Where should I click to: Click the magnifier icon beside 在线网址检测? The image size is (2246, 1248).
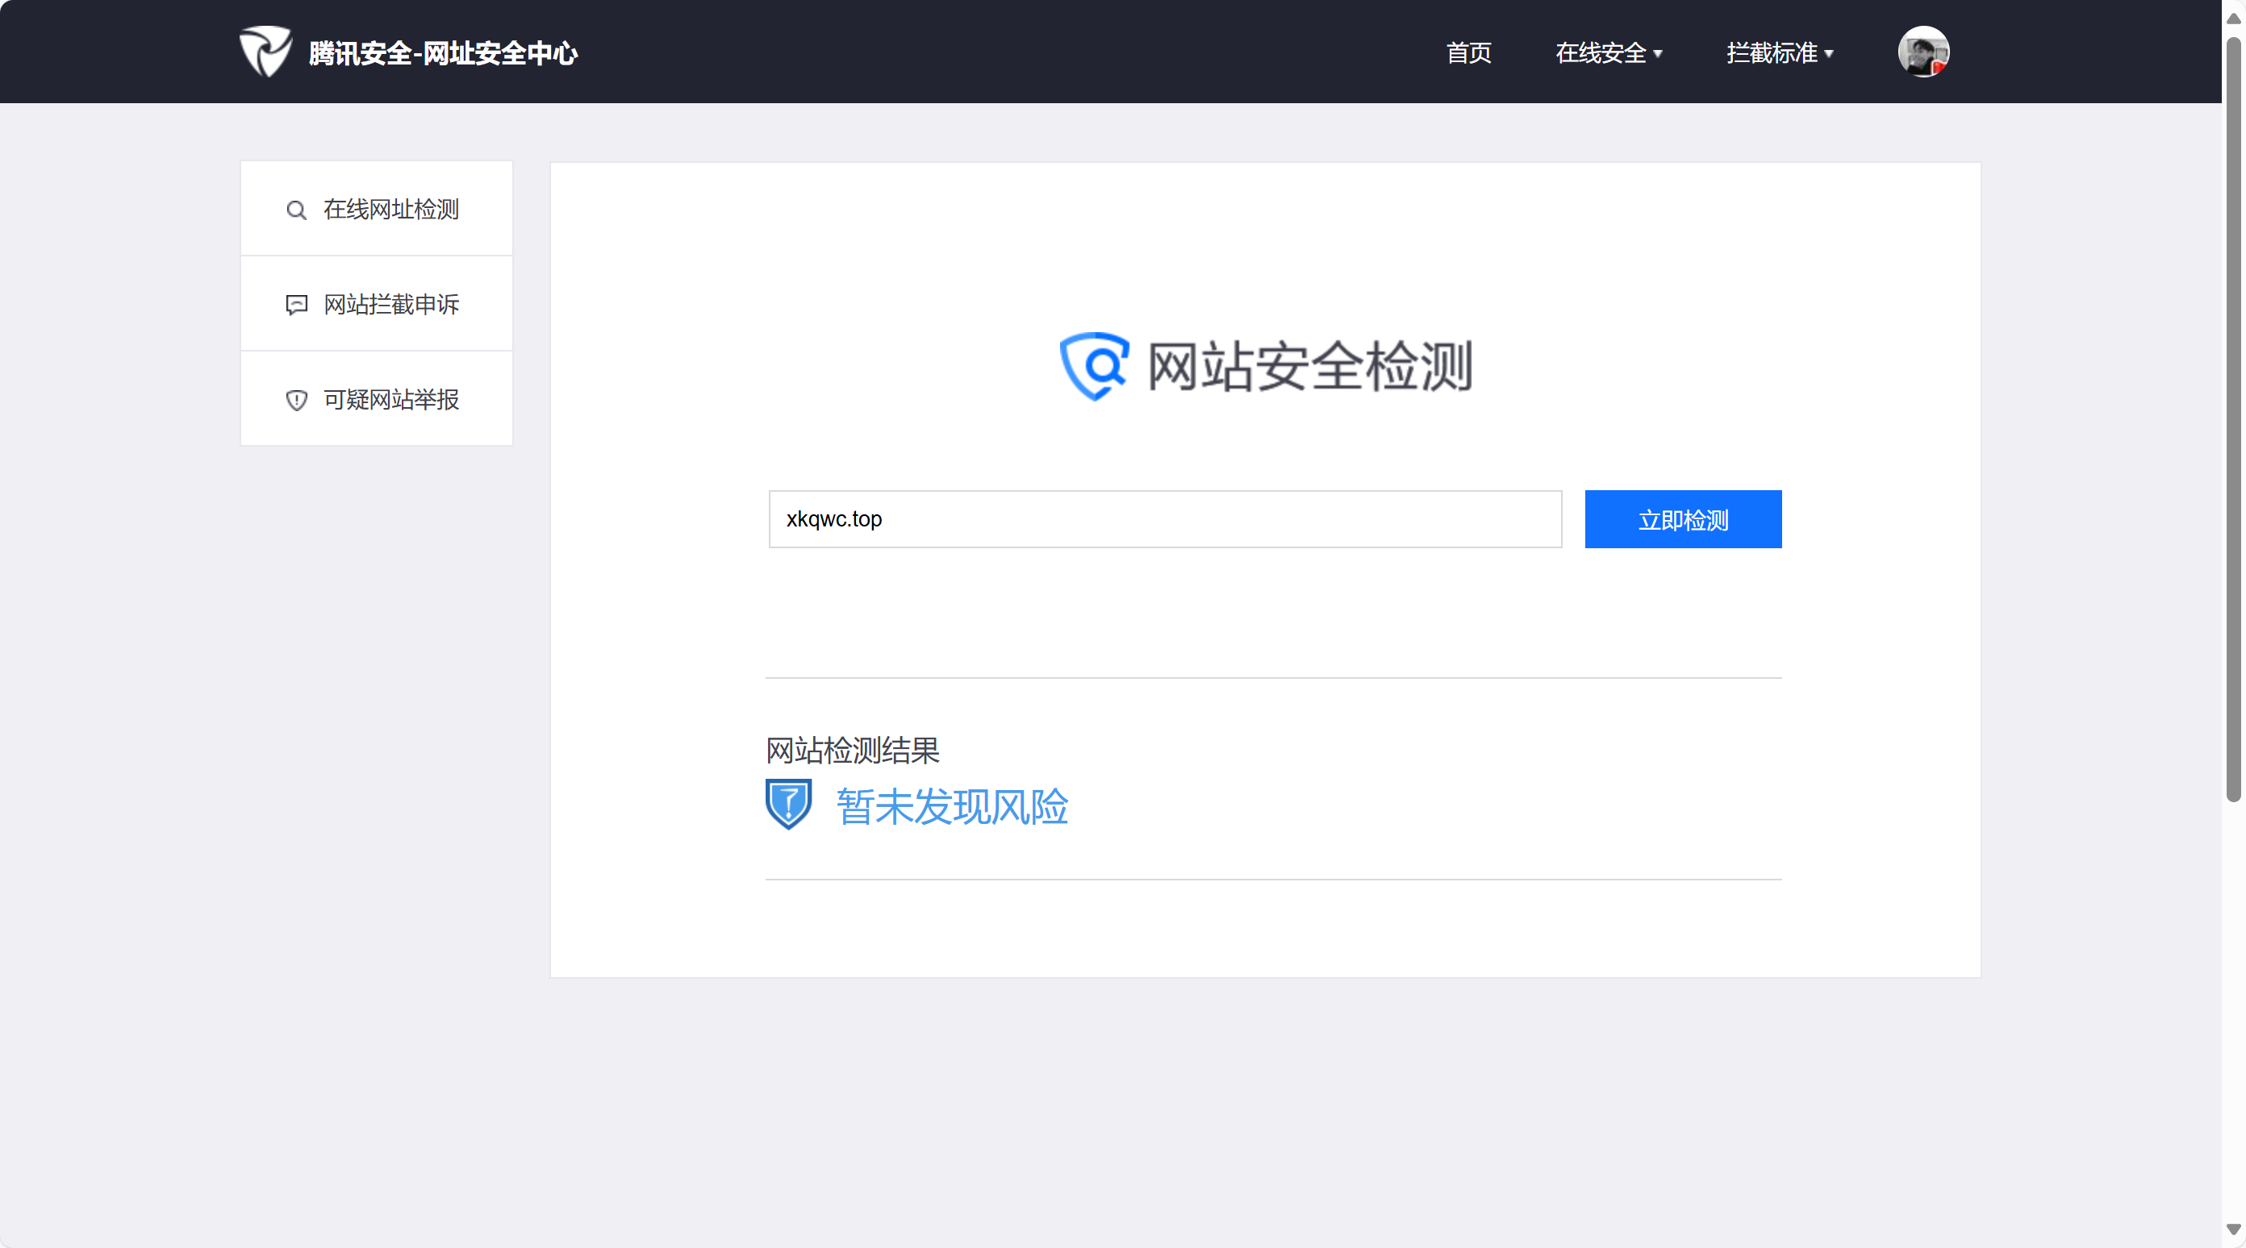coord(296,210)
